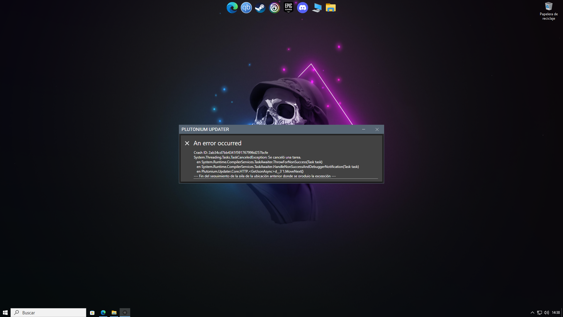Click the Crash ID line in error
The image size is (563, 317).
click(231, 153)
